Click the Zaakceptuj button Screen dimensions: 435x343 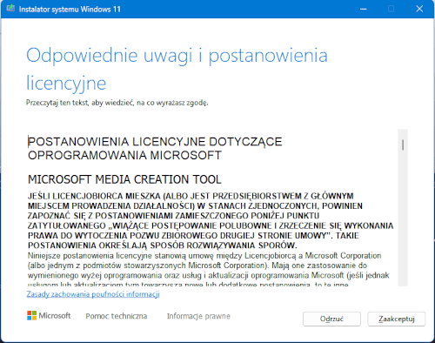click(x=397, y=319)
